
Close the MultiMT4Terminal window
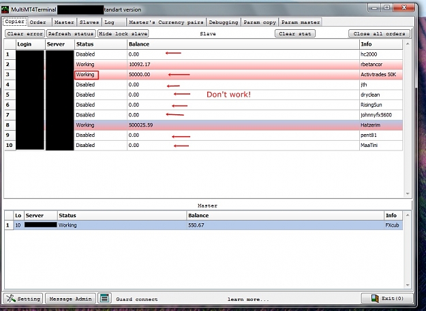tap(404, 8)
